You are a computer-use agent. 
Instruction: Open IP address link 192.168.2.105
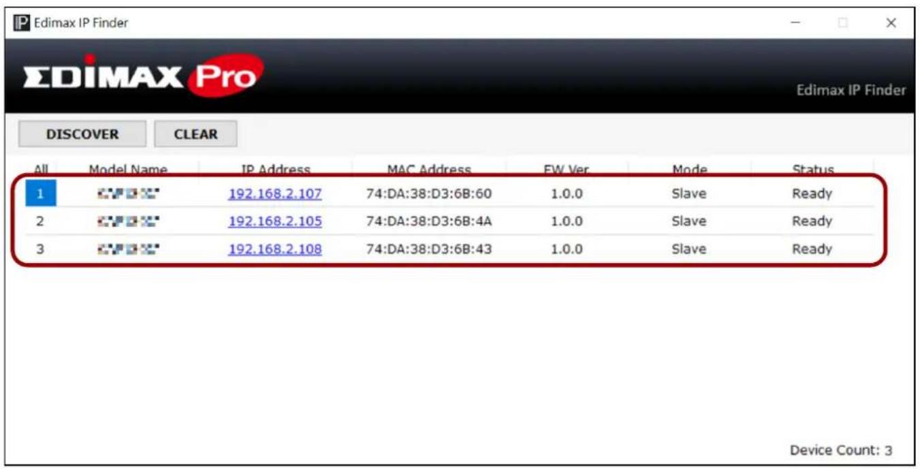pyautogui.click(x=275, y=221)
